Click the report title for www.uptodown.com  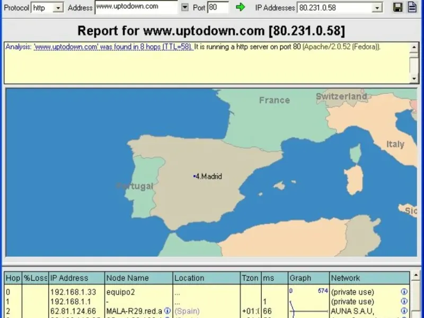coord(211,31)
